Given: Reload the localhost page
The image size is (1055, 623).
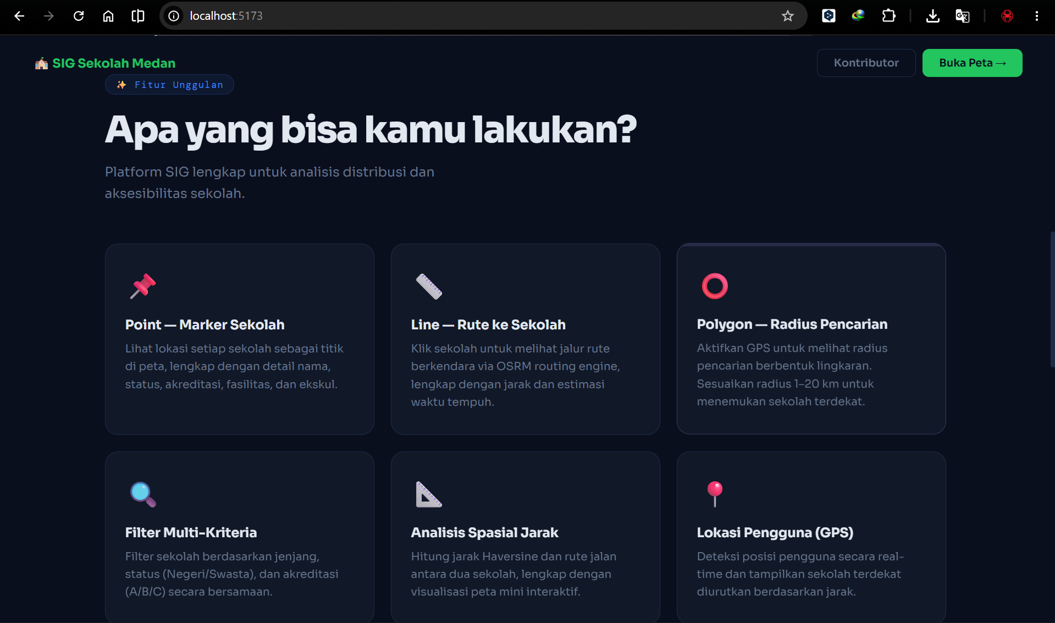Looking at the screenshot, I should [x=79, y=16].
